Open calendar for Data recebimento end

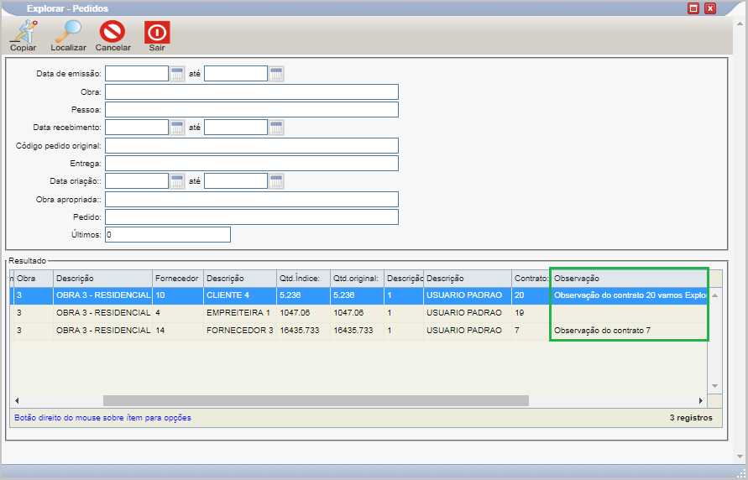276,128
